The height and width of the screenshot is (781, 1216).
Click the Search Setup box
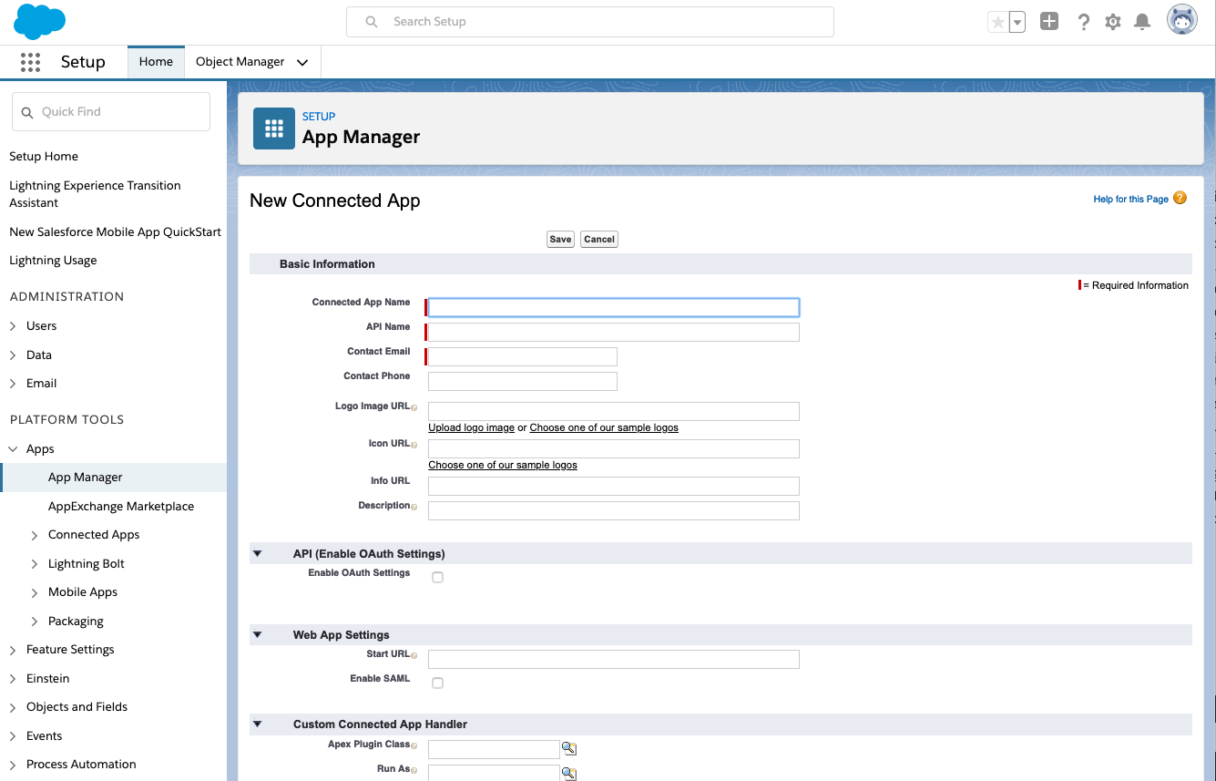(590, 22)
